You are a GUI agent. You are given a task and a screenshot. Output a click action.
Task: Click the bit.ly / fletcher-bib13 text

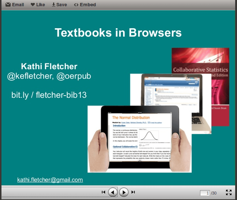[x=49, y=95]
